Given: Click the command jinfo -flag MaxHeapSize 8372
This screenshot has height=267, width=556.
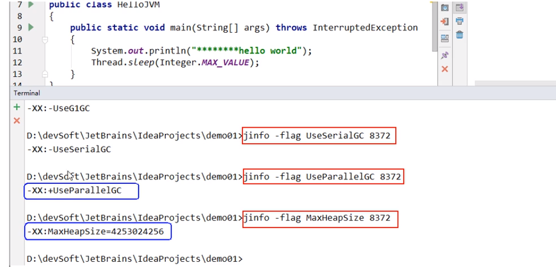Looking at the screenshot, I should coord(317,218).
